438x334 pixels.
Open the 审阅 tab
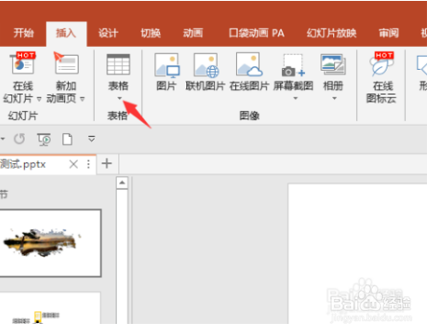tap(388, 33)
